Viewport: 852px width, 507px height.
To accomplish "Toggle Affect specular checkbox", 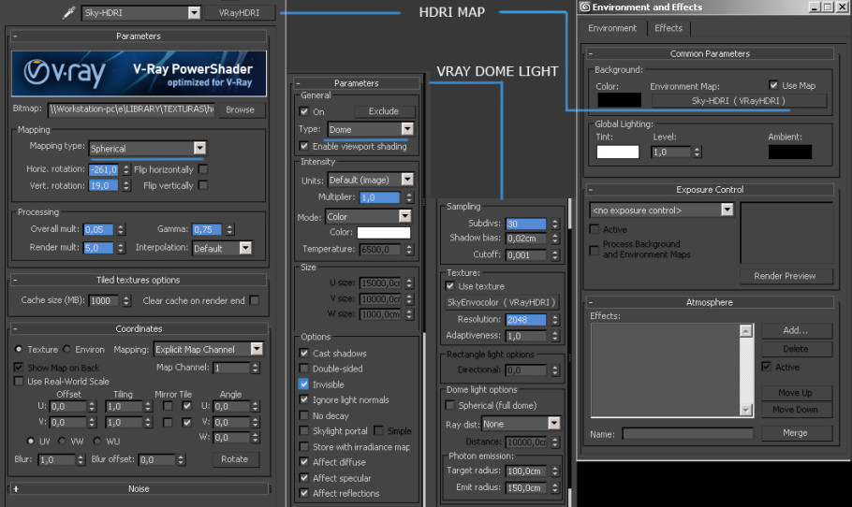I will coord(304,478).
